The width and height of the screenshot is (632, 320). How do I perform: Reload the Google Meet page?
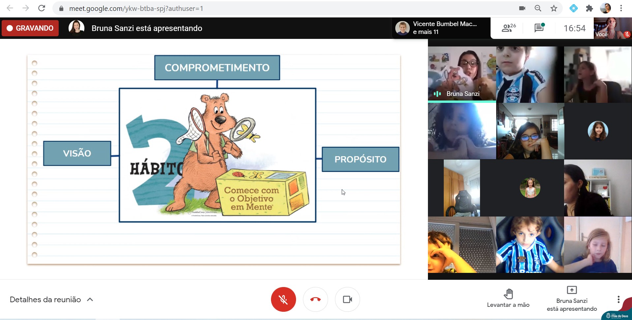[42, 8]
